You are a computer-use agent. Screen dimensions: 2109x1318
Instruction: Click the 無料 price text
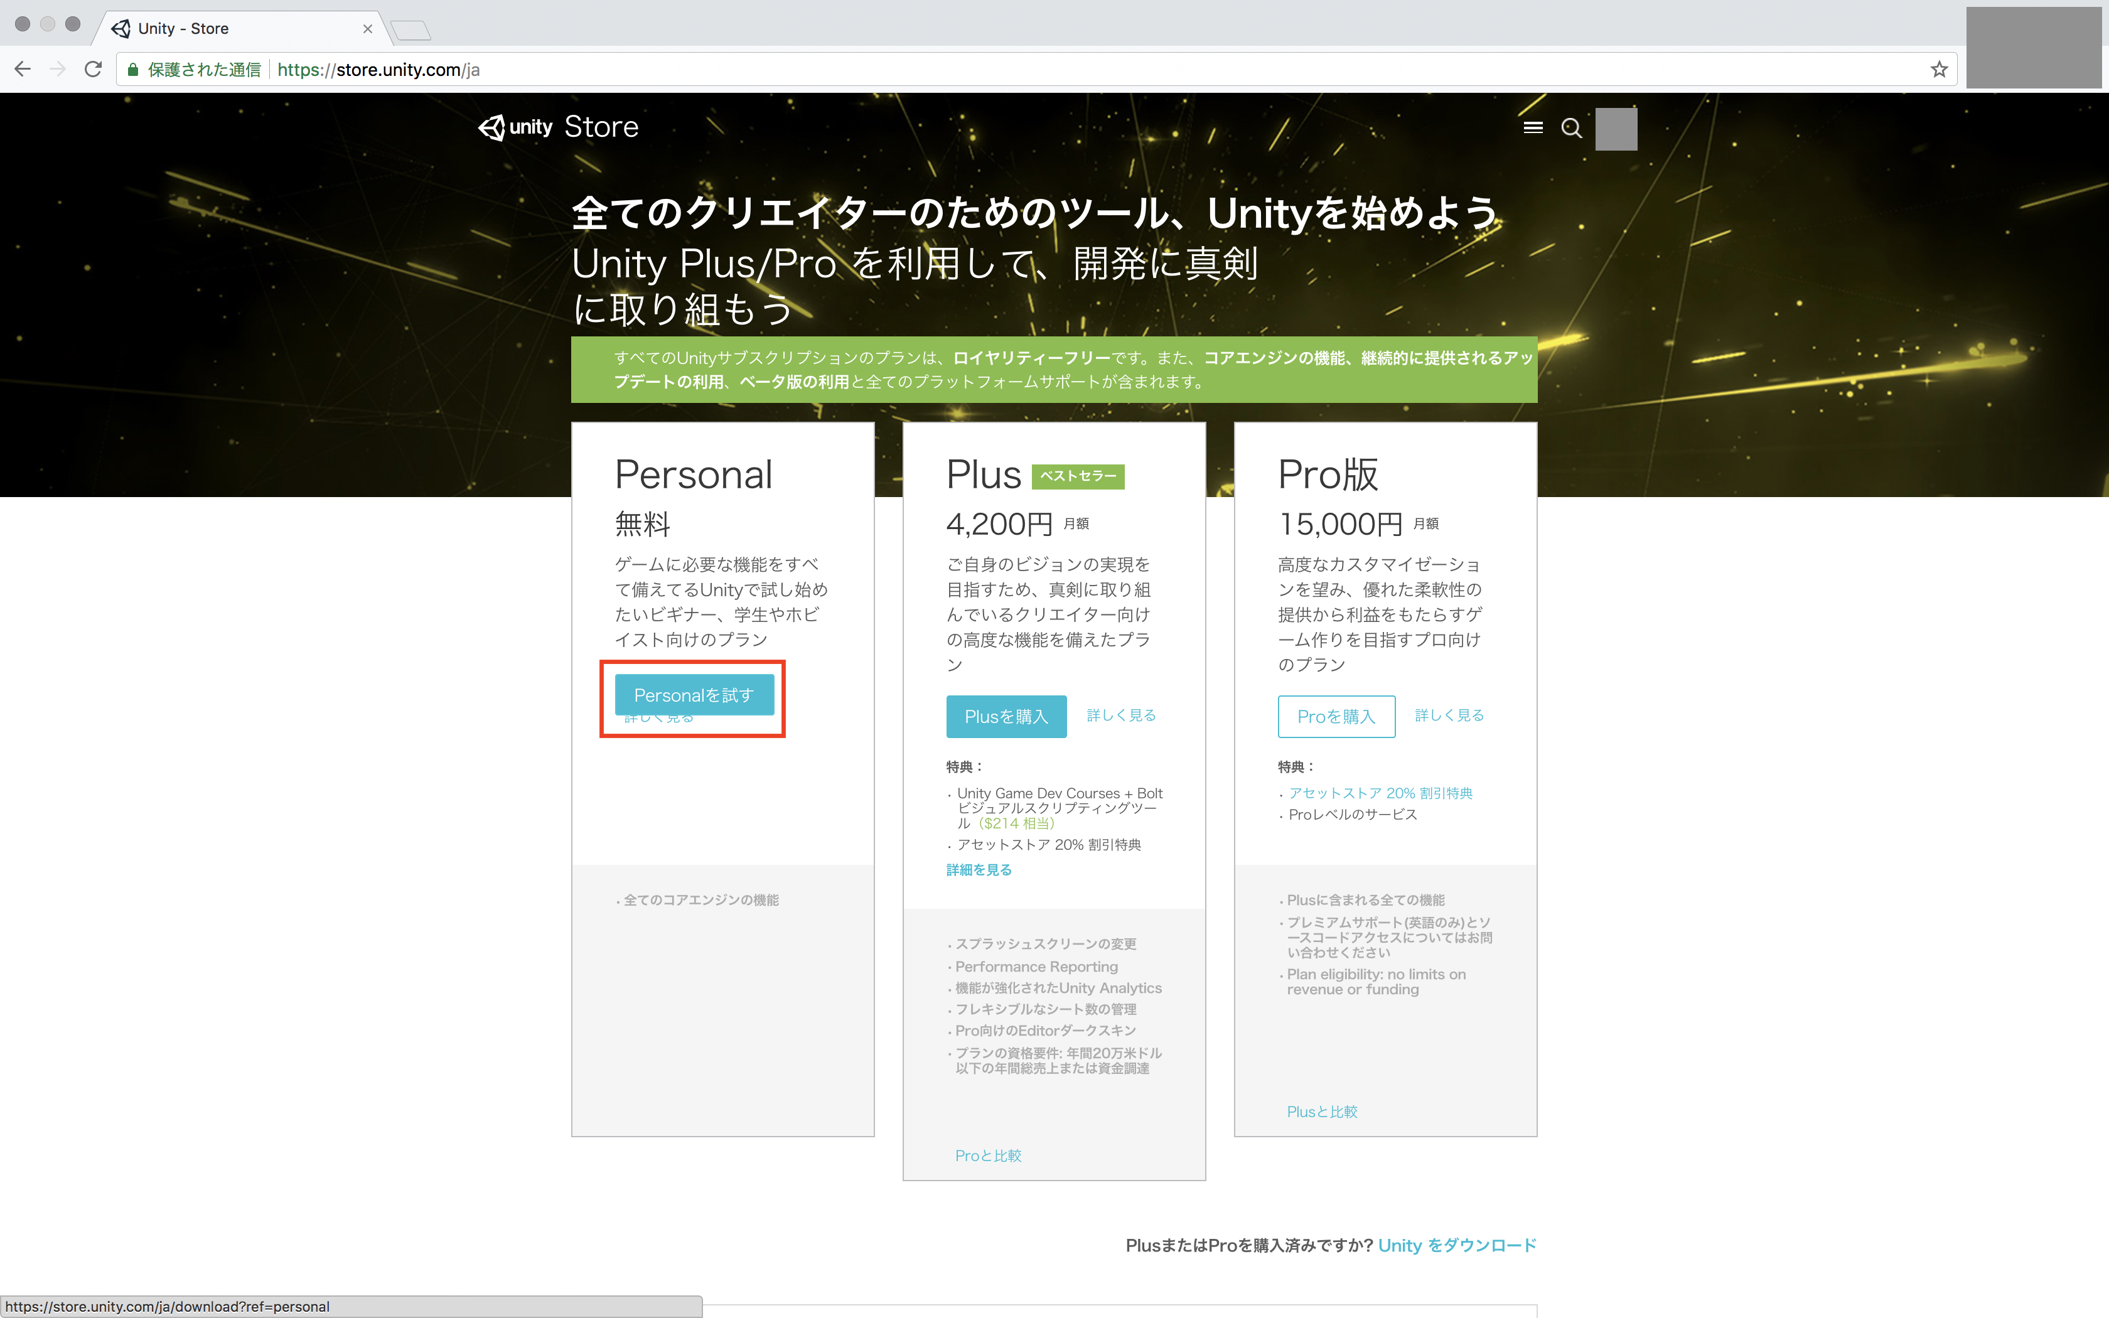(x=642, y=524)
